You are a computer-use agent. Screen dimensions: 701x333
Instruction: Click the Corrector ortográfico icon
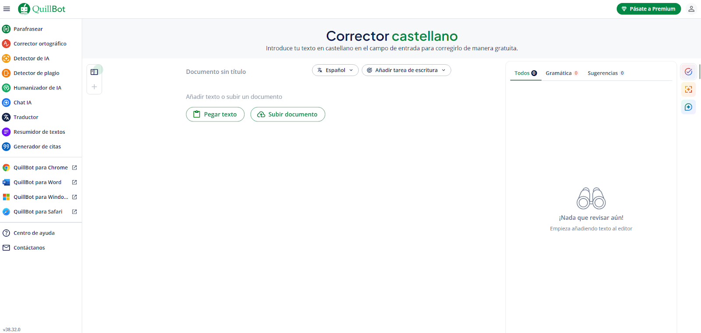tap(6, 44)
